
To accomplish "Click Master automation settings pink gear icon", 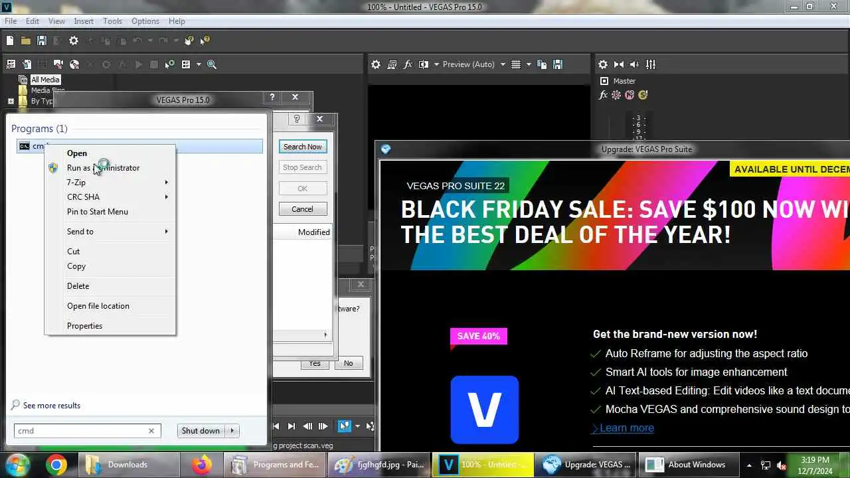I will 616,95.
